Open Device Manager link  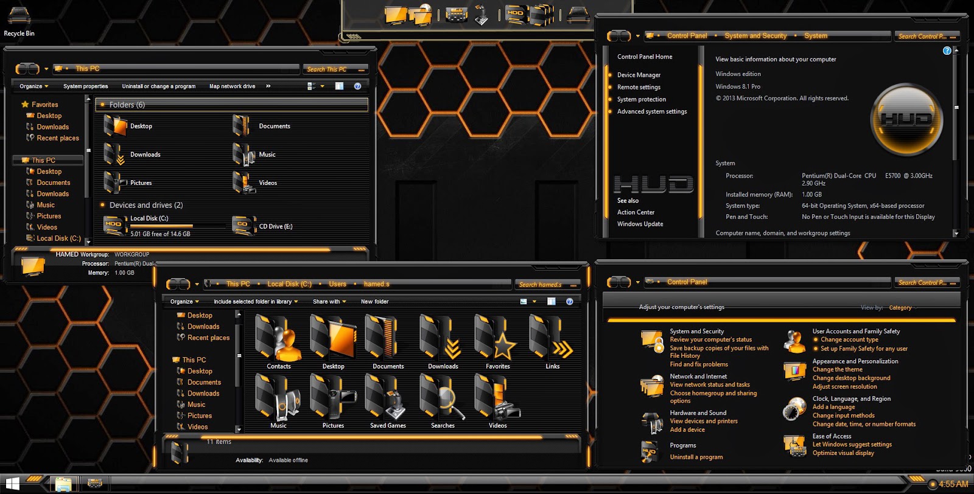pos(639,75)
